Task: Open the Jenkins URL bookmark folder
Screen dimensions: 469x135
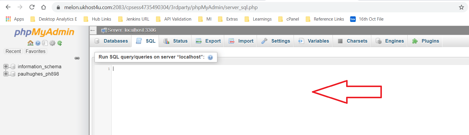Action: point(134,19)
